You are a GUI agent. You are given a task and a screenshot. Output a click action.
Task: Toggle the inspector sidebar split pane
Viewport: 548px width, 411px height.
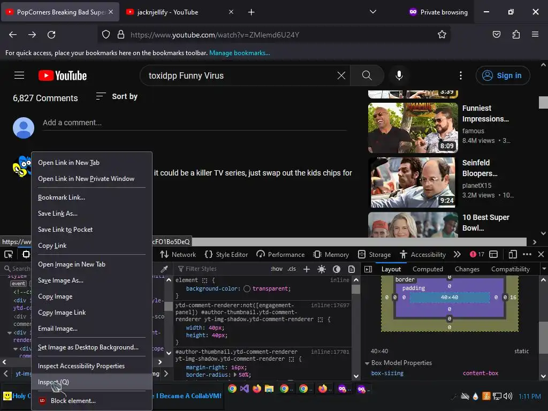(368, 269)
